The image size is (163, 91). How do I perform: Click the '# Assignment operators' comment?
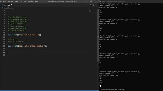[18, 19]
